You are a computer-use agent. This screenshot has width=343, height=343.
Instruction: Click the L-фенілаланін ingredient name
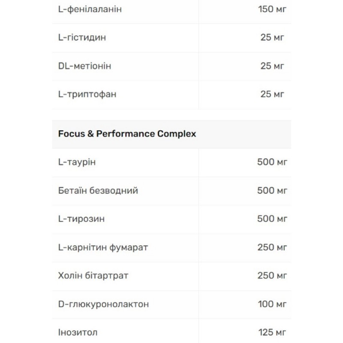[90, 9]
